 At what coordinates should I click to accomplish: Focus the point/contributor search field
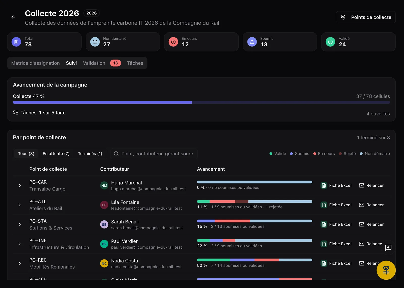(x=154, y=154)
